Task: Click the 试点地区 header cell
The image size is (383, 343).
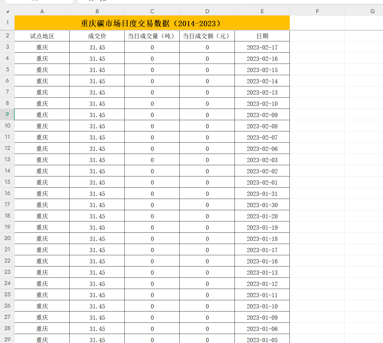Action: coord(42,36)
